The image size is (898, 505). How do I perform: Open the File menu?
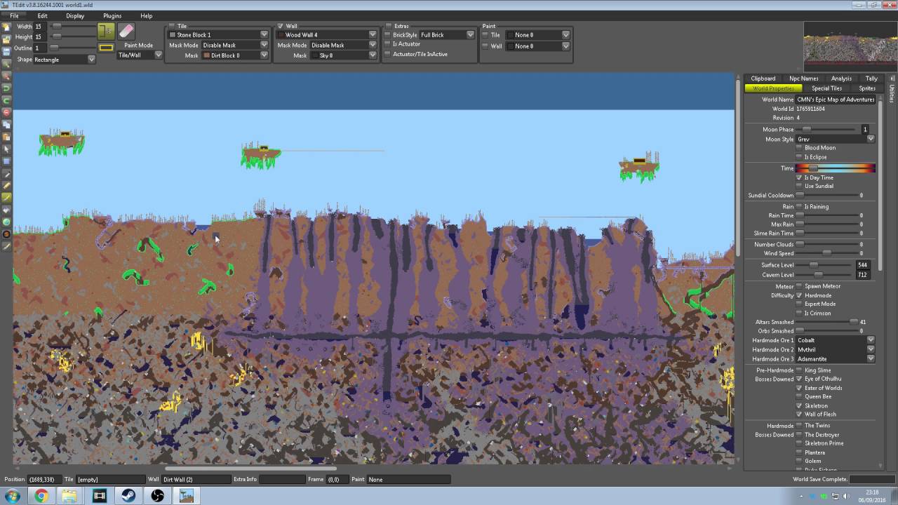(14, 15)
